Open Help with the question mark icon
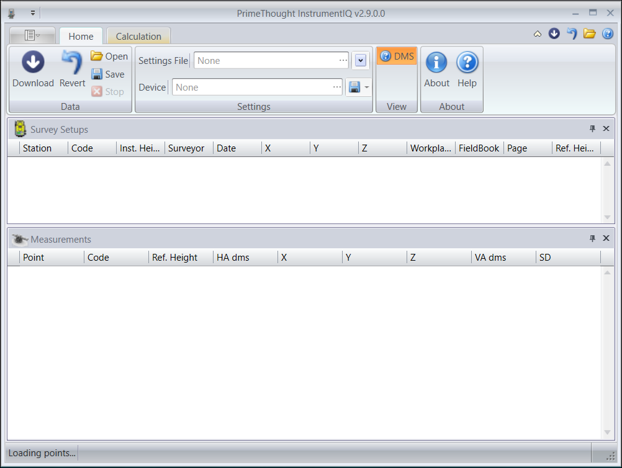Image resolution: width=622 pixels, height=468 pixels. pyautogui.click(x=467, y=62)
